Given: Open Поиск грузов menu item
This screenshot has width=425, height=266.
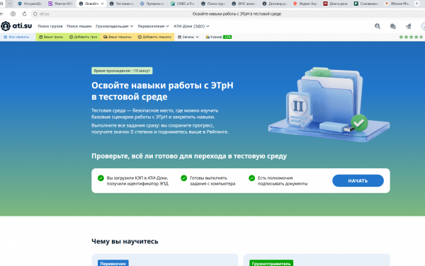Looking at the screenshot, I should pyautogui.click(x=50, y=26).
